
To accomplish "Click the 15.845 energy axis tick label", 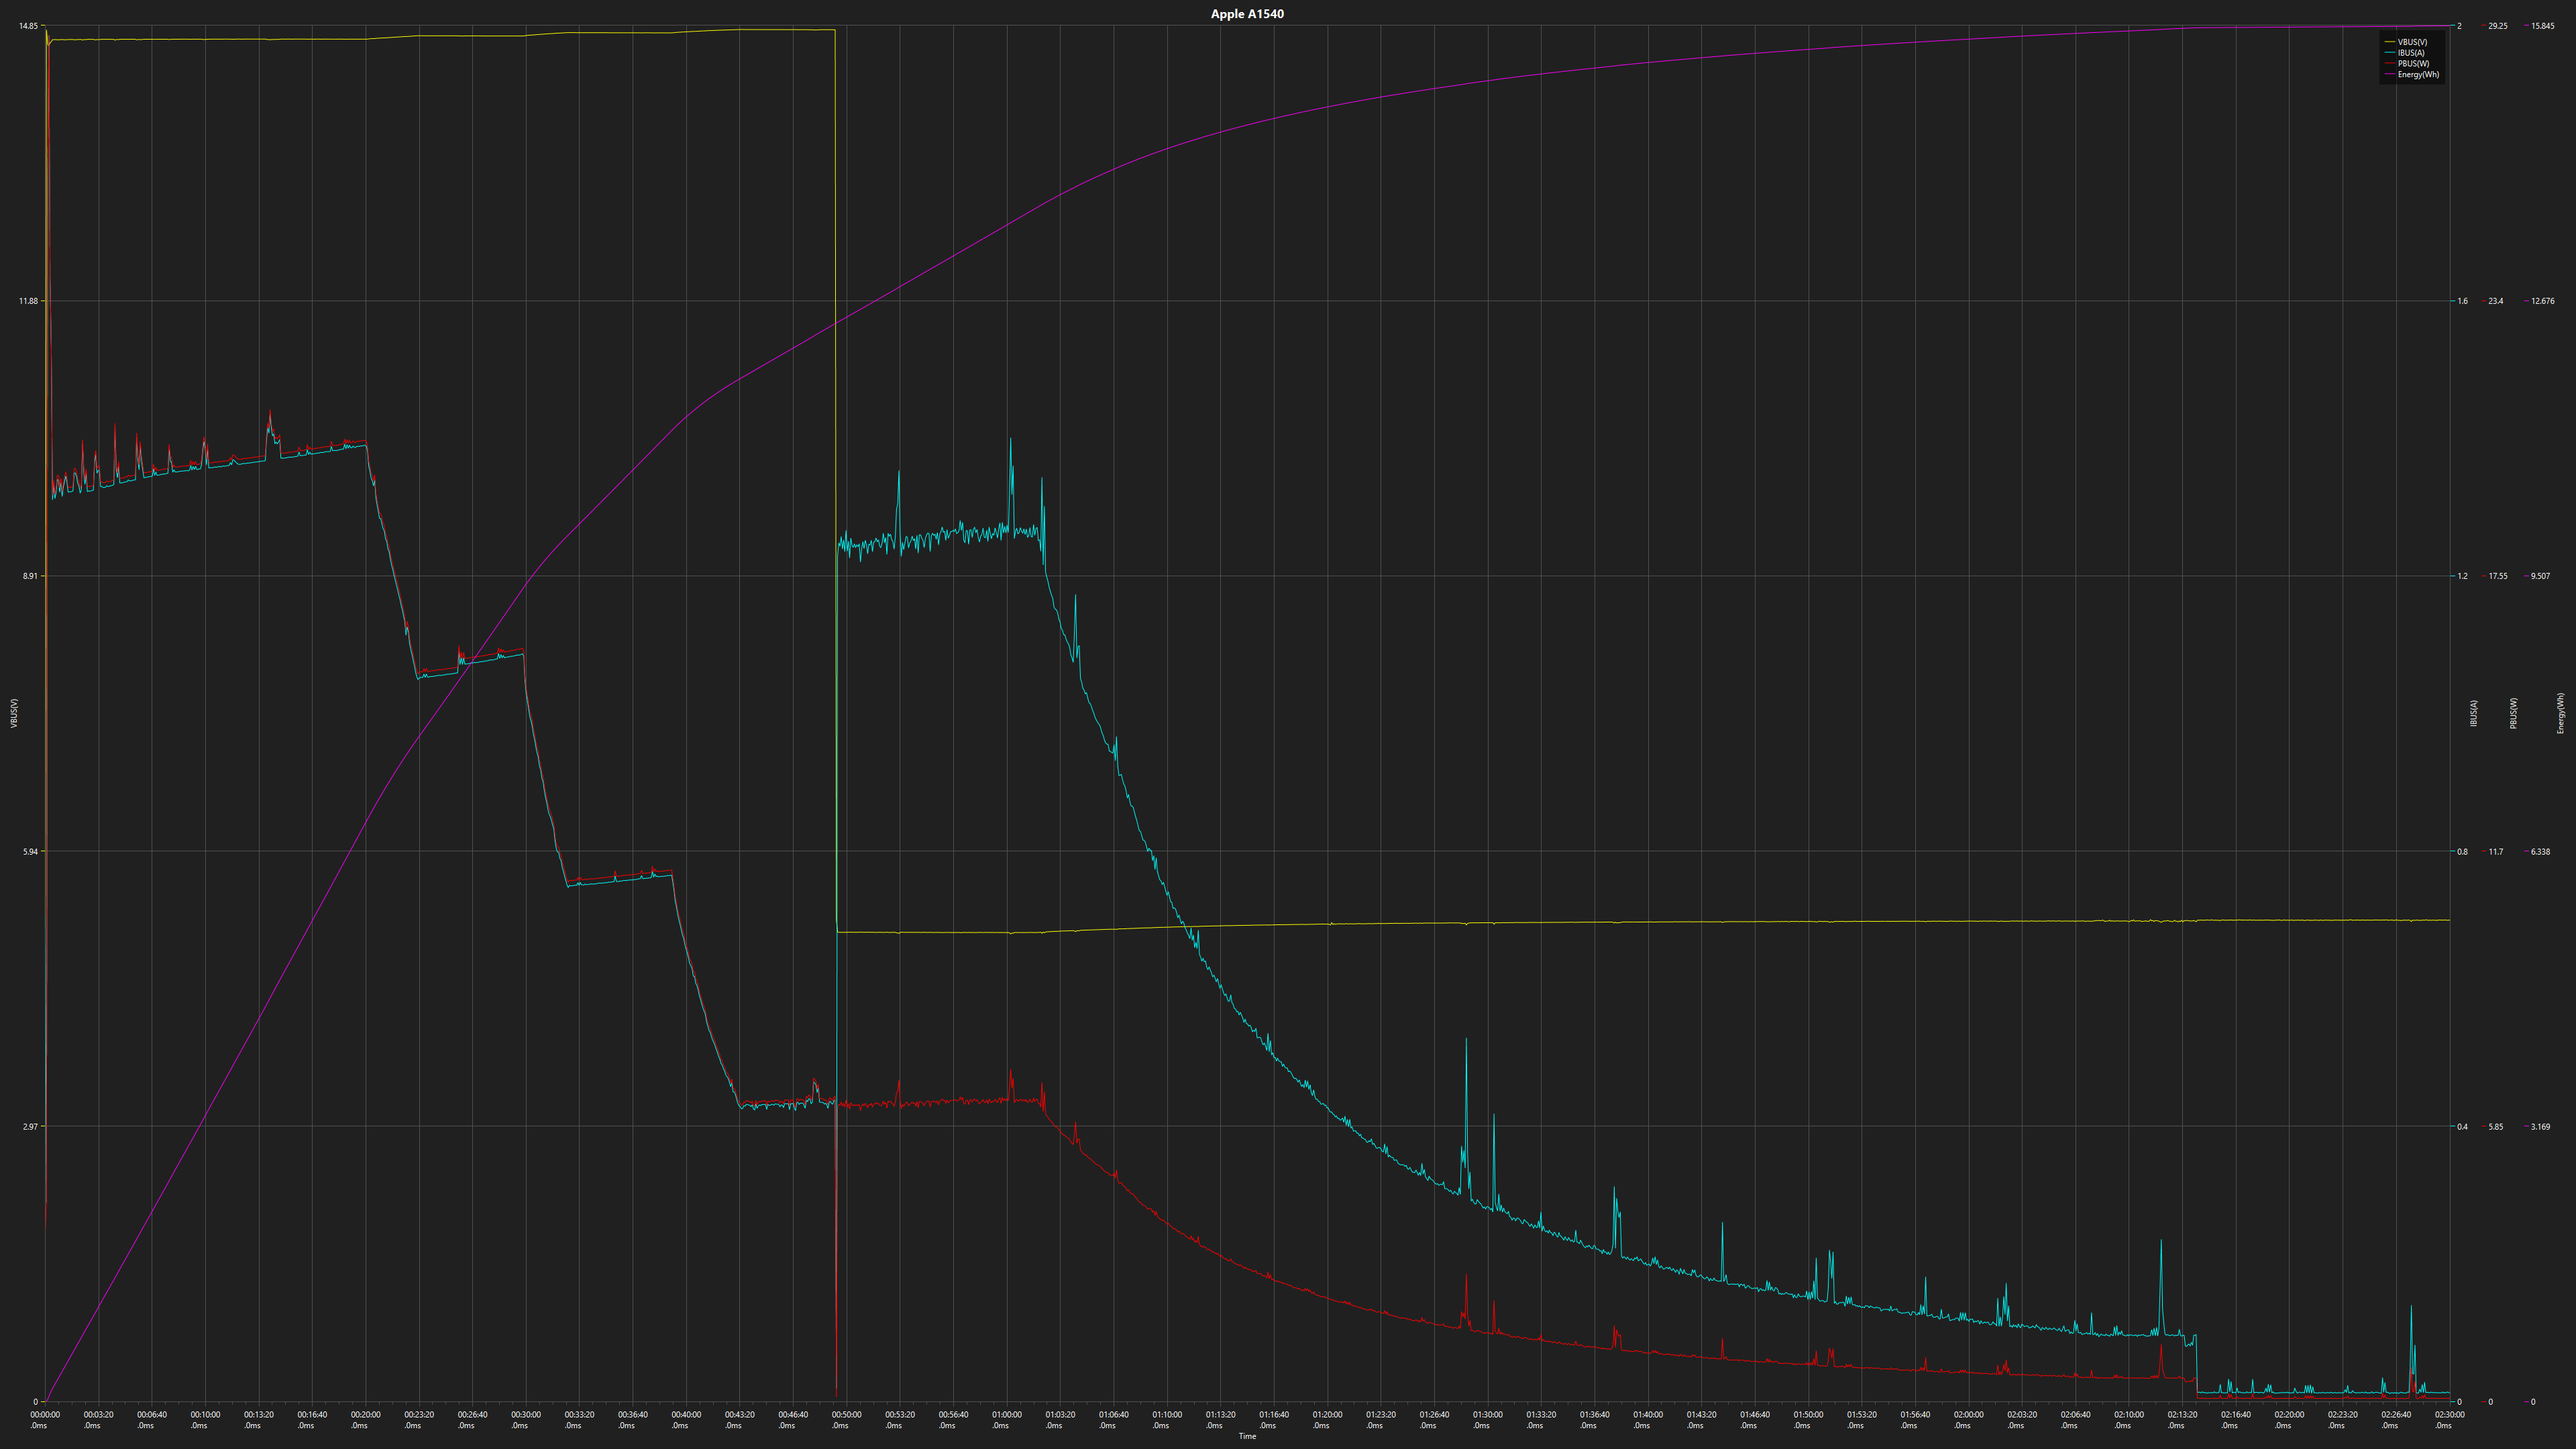I will tap(2542, 26).
